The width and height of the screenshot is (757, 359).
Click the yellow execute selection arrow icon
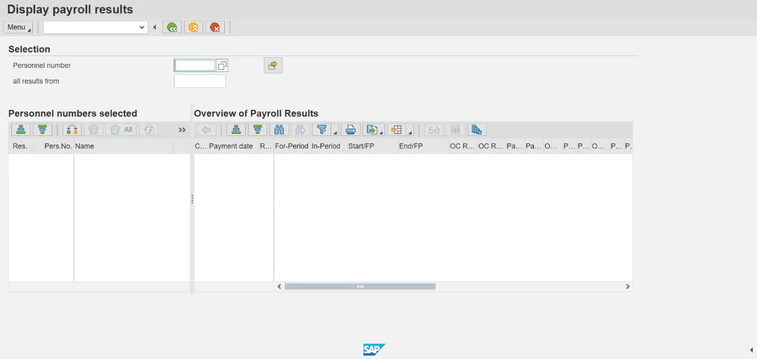[273, 66]
